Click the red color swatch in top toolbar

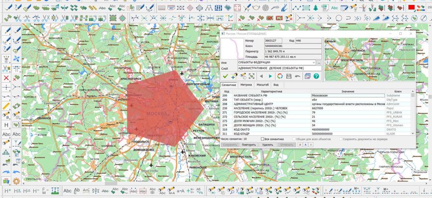[411, 7]
